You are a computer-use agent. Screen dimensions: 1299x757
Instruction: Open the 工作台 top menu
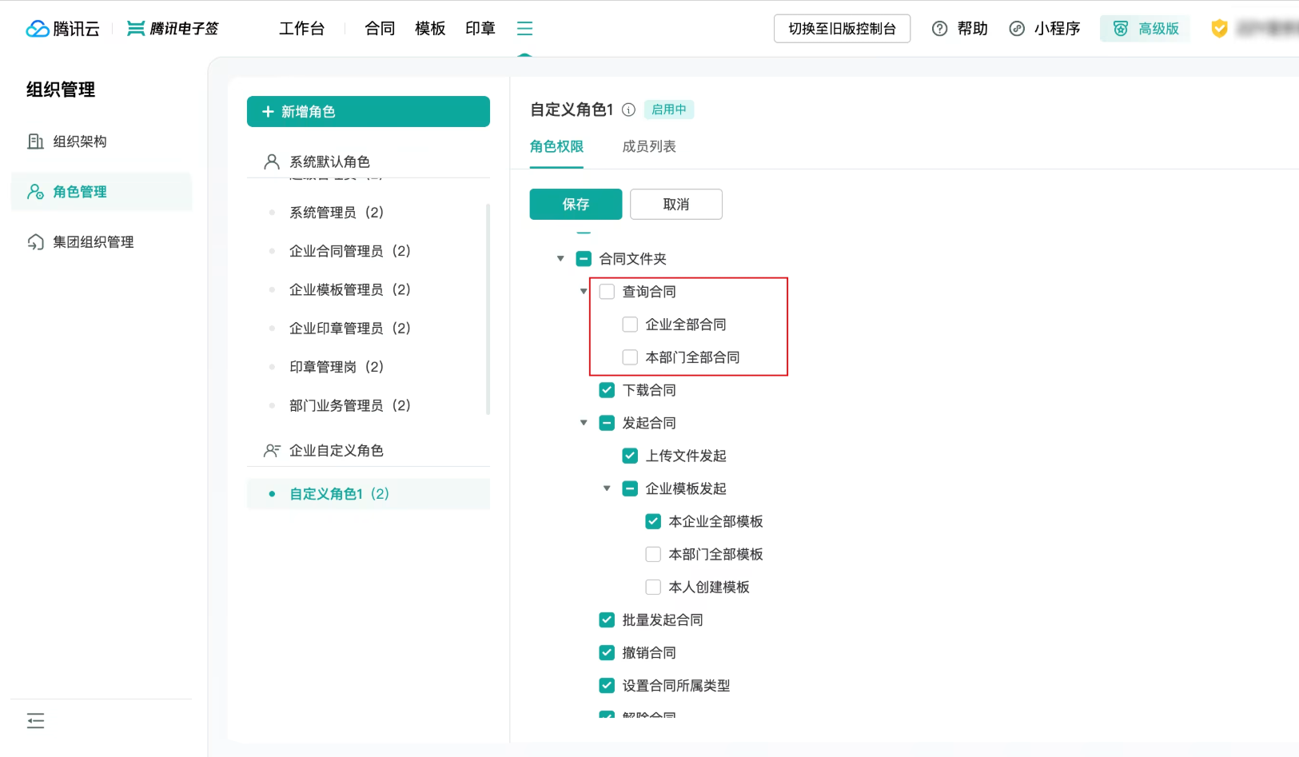click(301, 29)
